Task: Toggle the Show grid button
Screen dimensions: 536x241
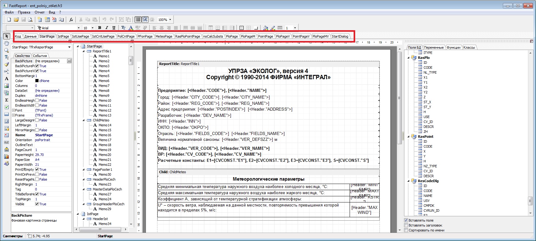Action: 138,20
